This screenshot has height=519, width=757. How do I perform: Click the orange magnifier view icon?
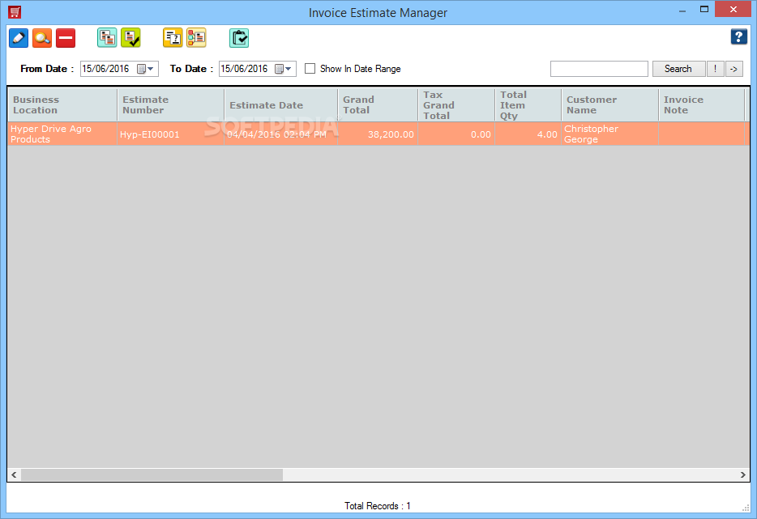[42, 37]
